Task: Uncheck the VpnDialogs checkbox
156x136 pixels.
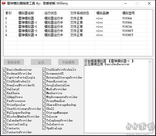Action: click(44, 128)
